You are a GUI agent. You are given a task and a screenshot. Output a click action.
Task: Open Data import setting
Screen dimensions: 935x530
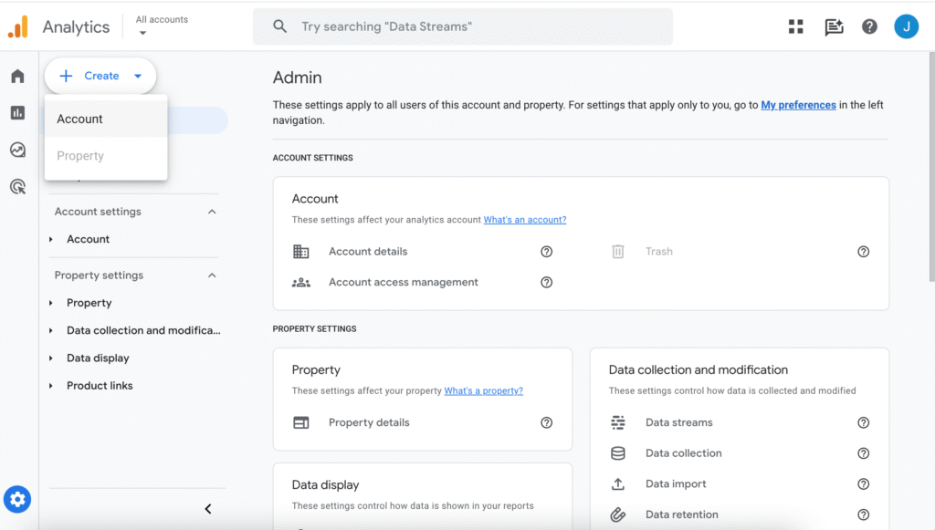676,484
